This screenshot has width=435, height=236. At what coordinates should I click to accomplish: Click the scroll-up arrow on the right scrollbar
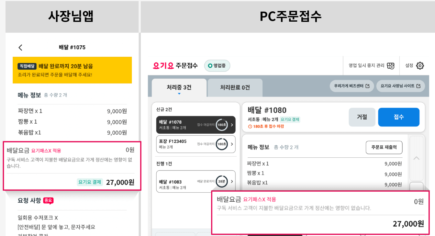(x=416, y=158)
